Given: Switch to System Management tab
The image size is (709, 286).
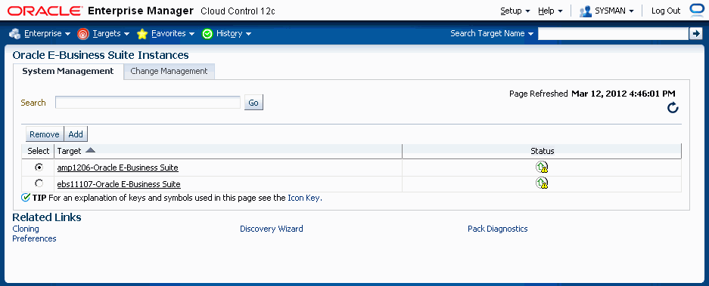Looking at the screenshot, I should coord(68,71).
